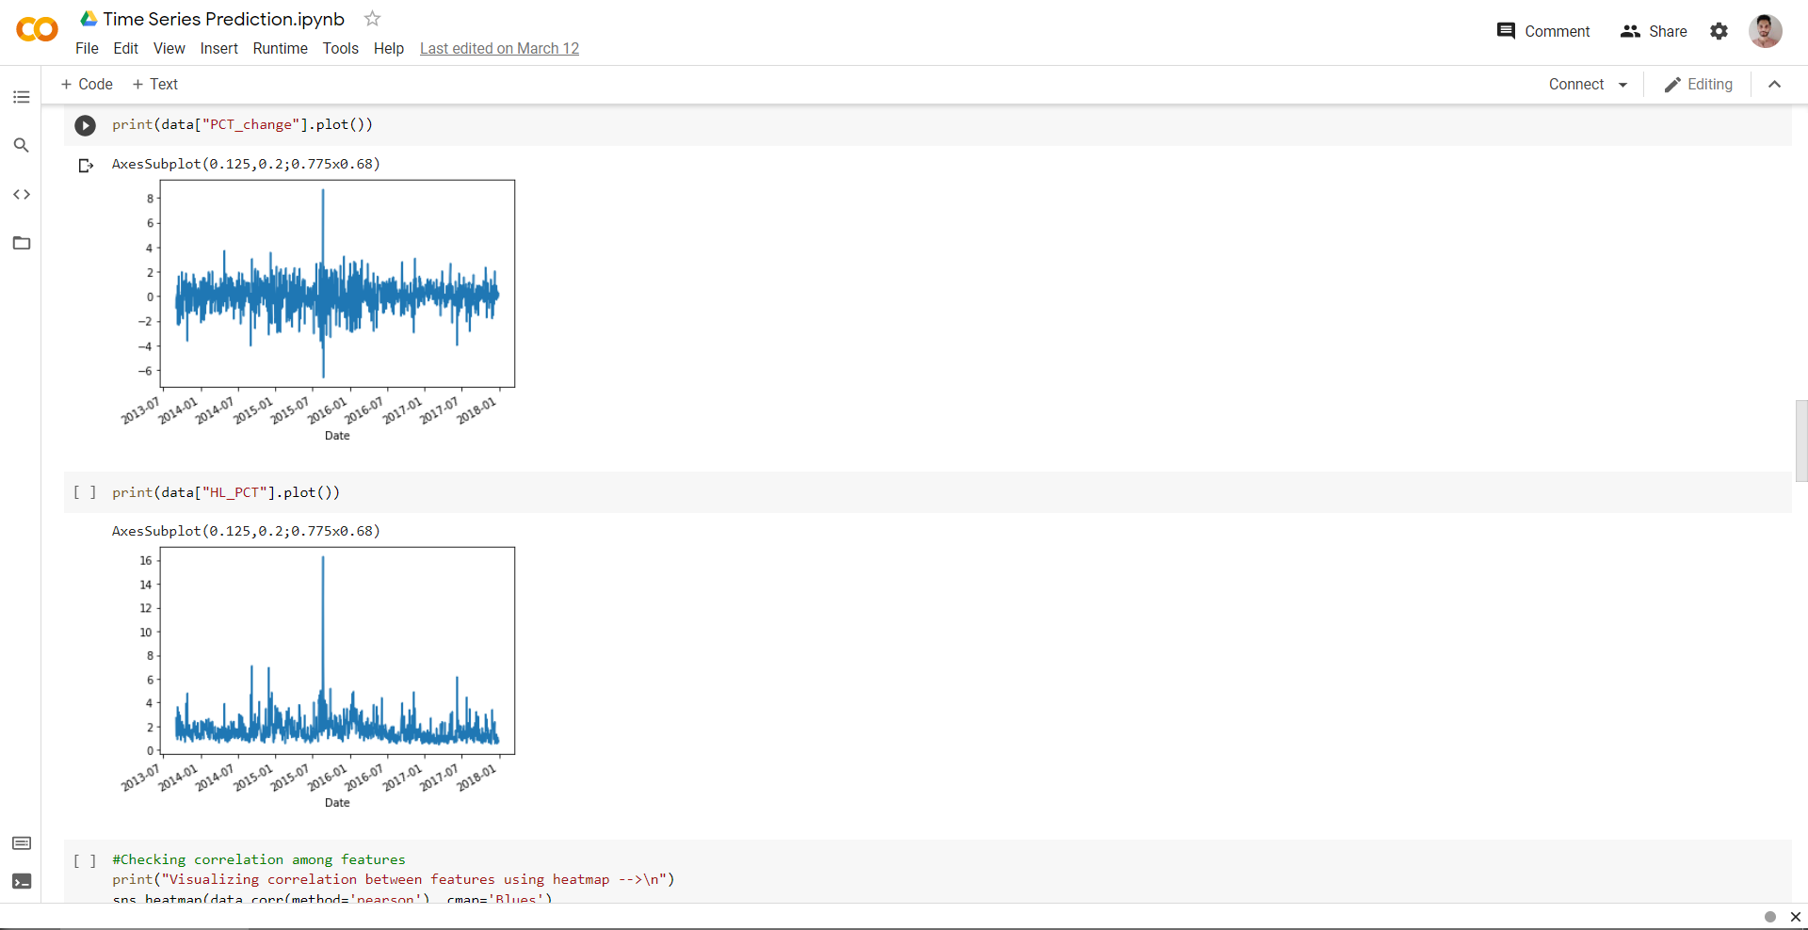1808x930 pixels.
Task: Run the PCT_change plot cell
Action: [x=86, y=125]
